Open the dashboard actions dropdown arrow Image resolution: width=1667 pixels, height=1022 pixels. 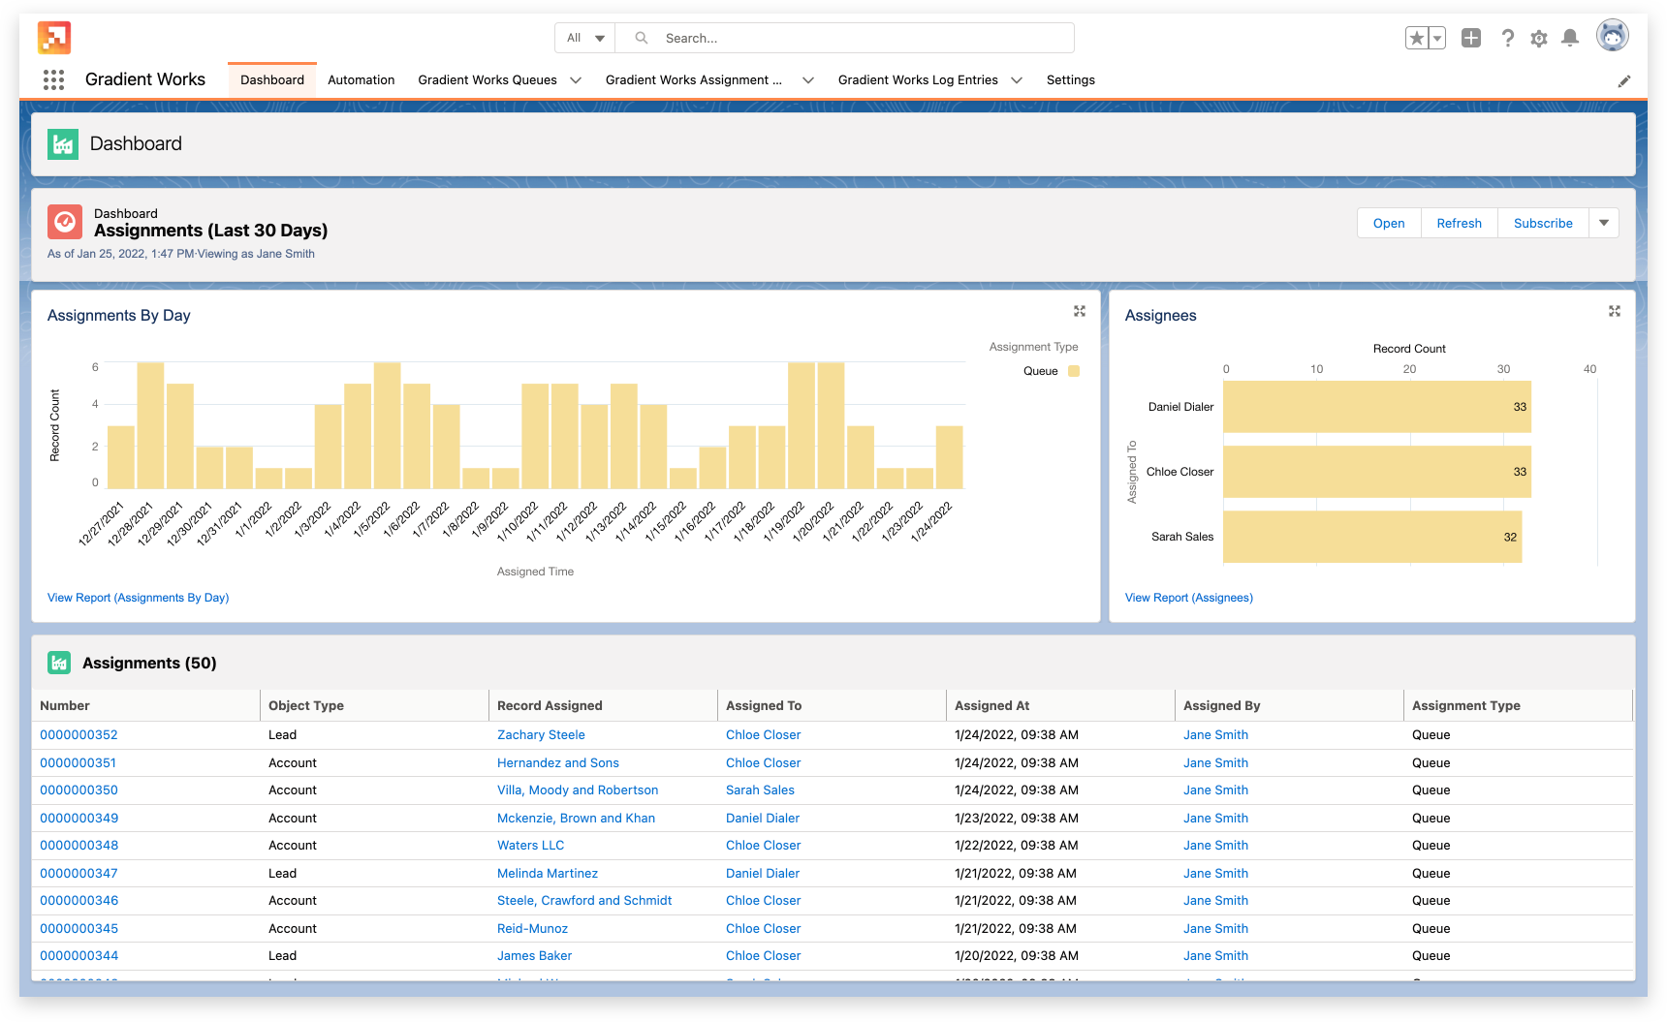(1604, 223)
